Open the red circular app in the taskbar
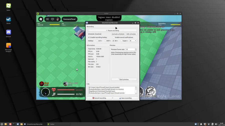 point(10,124)
